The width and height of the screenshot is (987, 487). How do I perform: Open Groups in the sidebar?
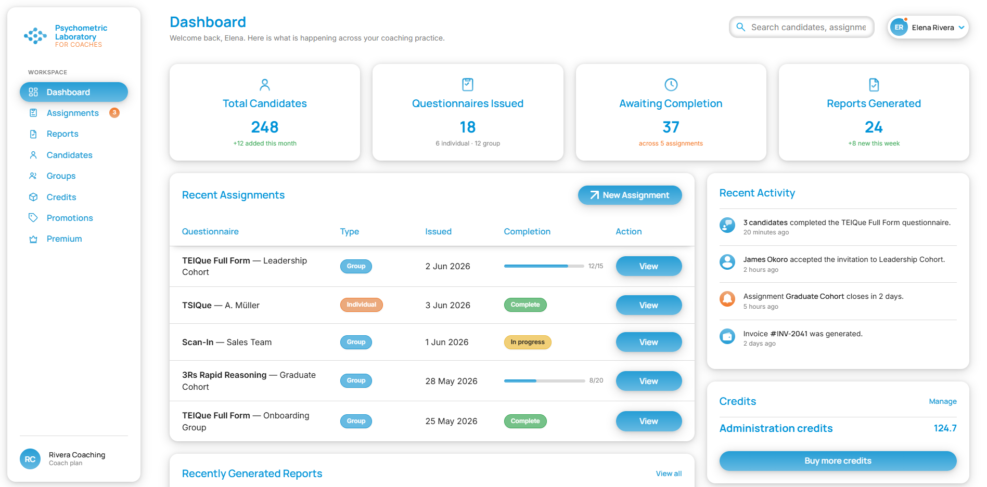click(x=74, y=176)
